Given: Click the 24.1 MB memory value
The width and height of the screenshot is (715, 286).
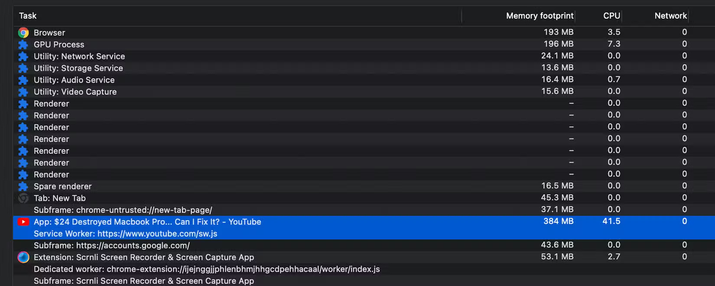Looking at the screenshot, I should tap(557, 56).
